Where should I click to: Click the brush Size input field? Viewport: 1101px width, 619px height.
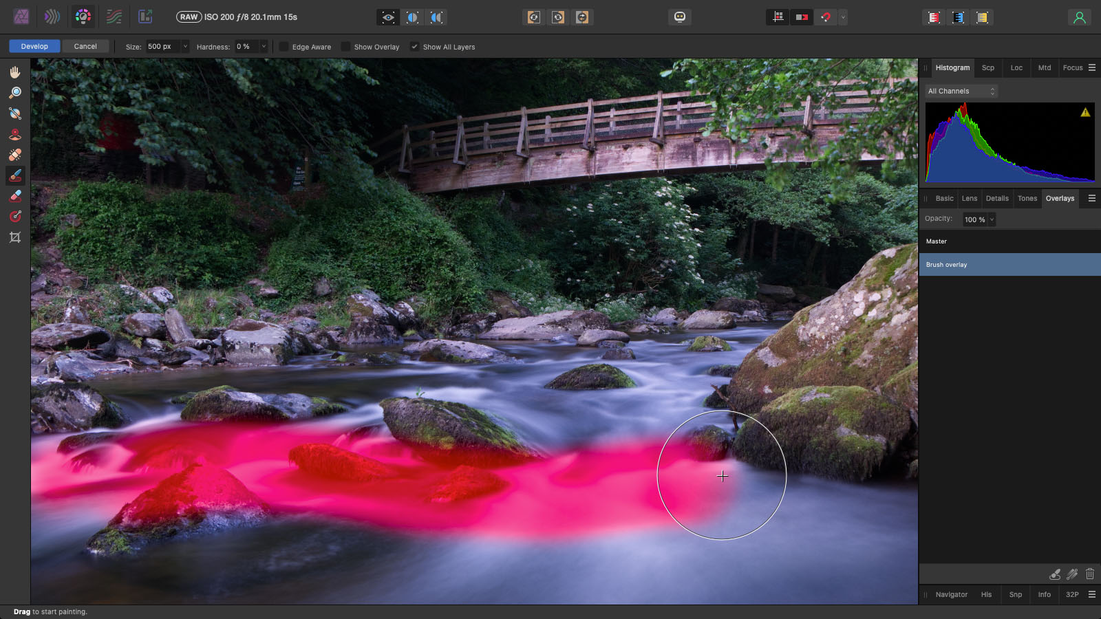click(x=162, y=47)
